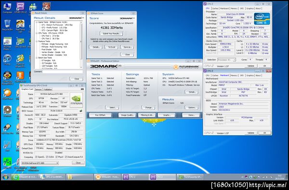
Task: Click the Result Details scrollbar up arrow
Action: pyautogui.click(x=81, y=22)
